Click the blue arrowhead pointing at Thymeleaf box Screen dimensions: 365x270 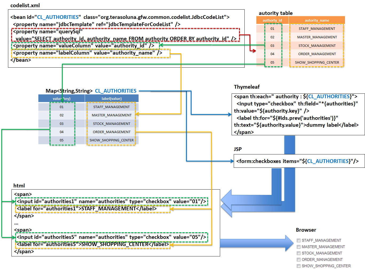229,114
